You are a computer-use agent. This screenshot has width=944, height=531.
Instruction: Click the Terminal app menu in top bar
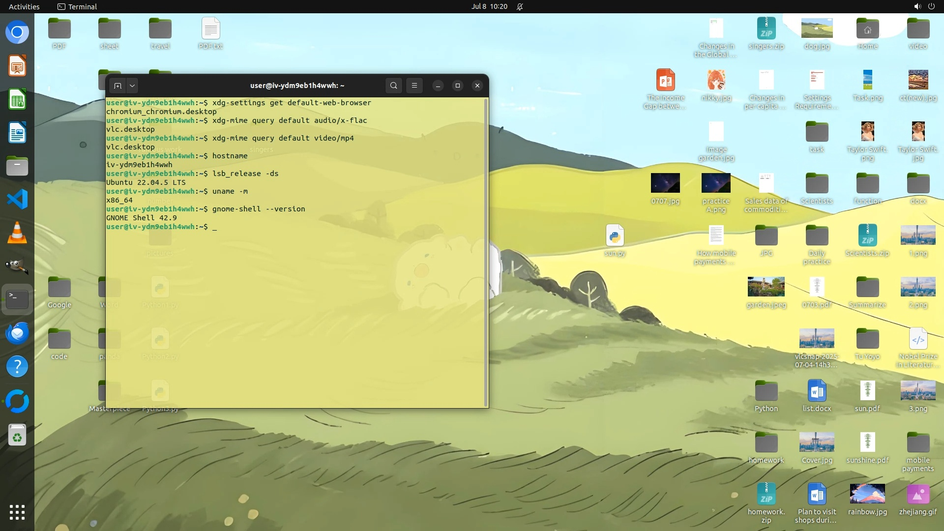click(77, 6)
